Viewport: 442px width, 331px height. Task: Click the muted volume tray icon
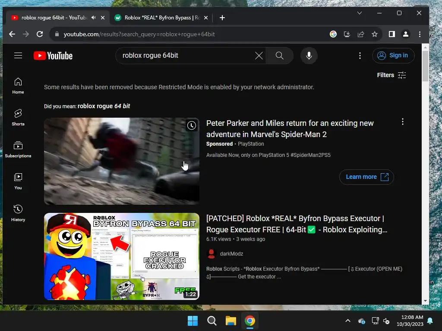click(386, 321)
